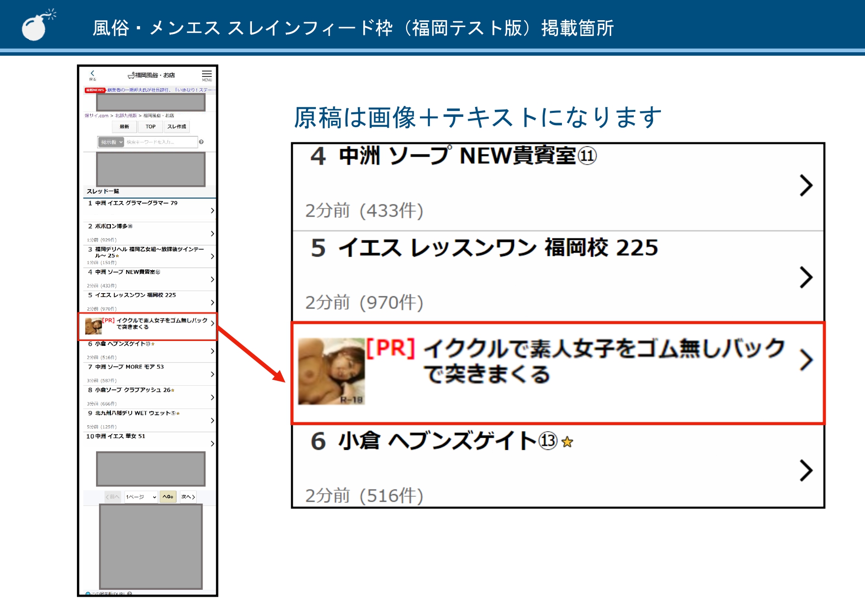The image size is (865, 611).
Task: Toggle the star on 小倉ソープ クラブアッシュ 26
Action: 173,390
